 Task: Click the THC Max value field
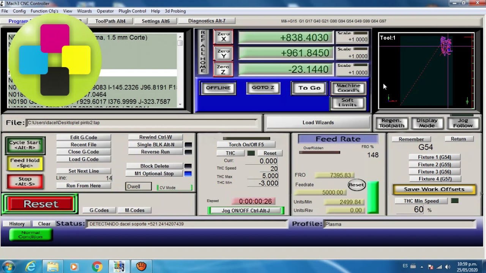point(262,176)
